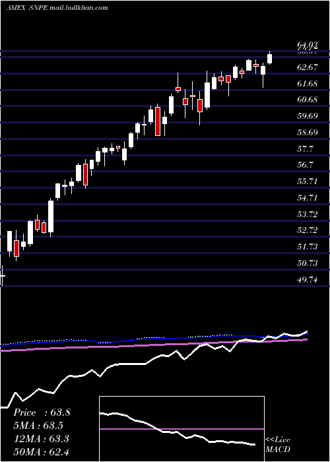The image size is (330, 462).
Task: Click inside the MACD inset chart box
Action: tap(181, 429)
